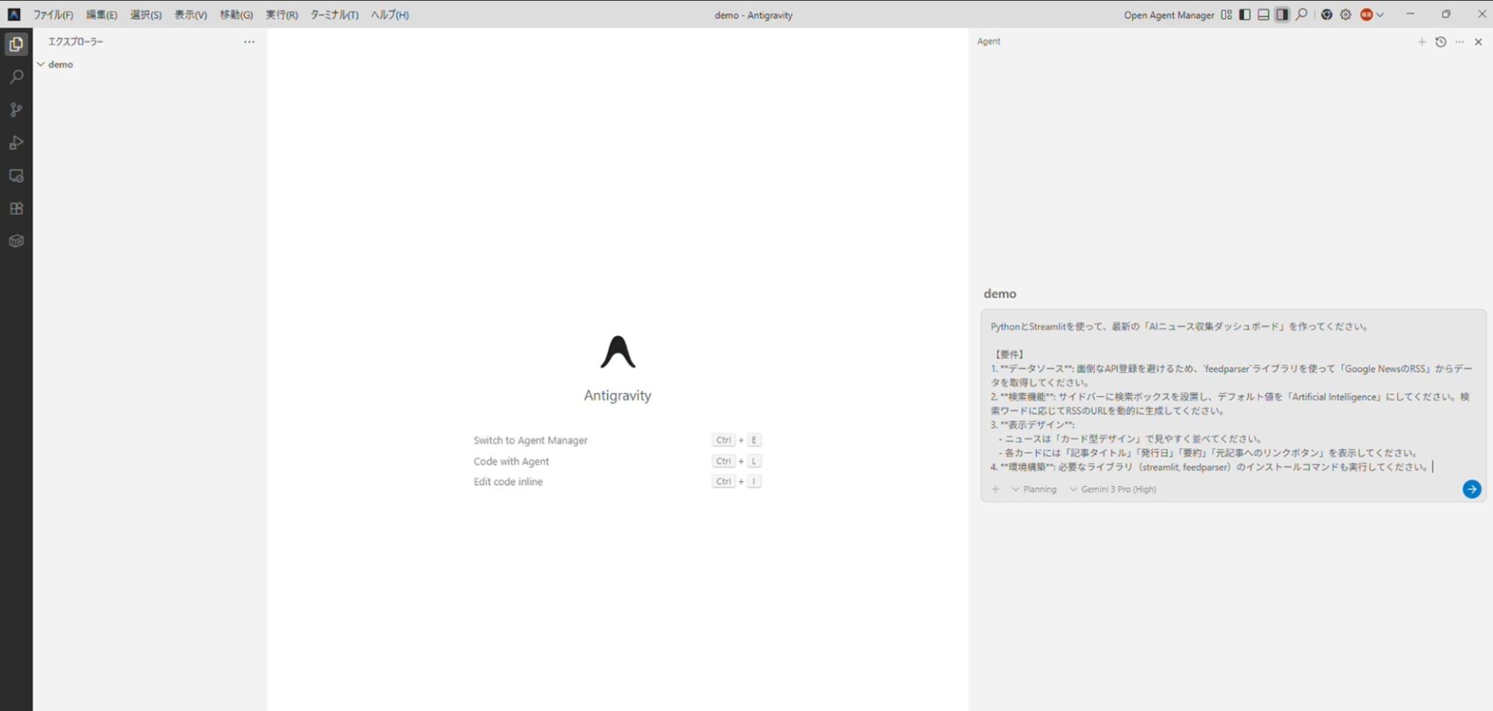Open past conversations history in Agent panel

(1440, 42)
